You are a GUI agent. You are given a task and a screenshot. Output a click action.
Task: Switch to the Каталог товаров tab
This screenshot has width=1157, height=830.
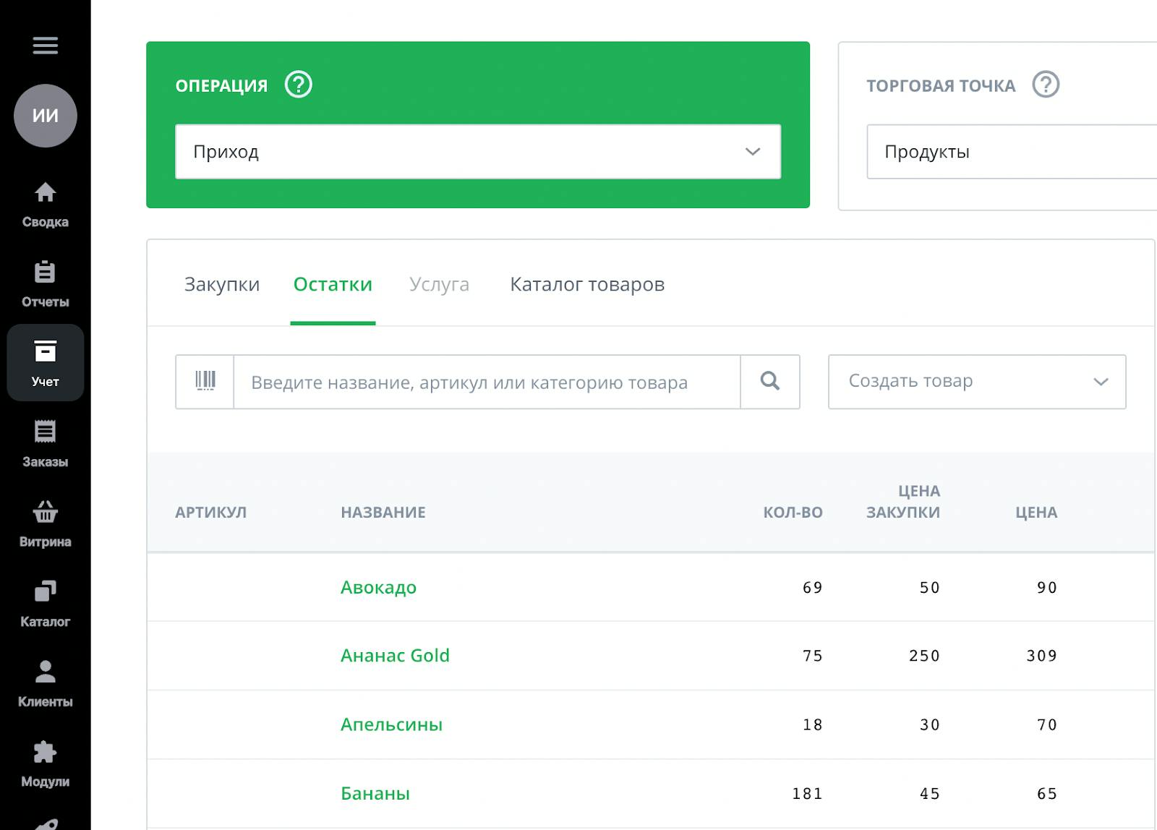[587, 284]
